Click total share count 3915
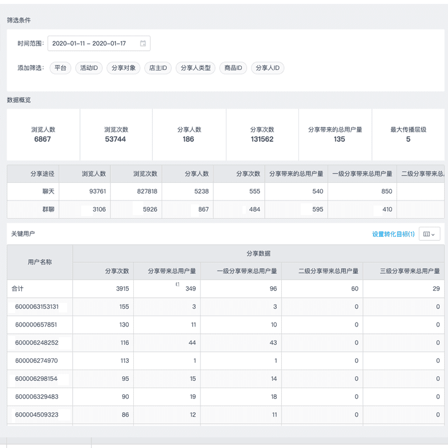The width and height of the screenshot is (448, 448). (122, 288)
